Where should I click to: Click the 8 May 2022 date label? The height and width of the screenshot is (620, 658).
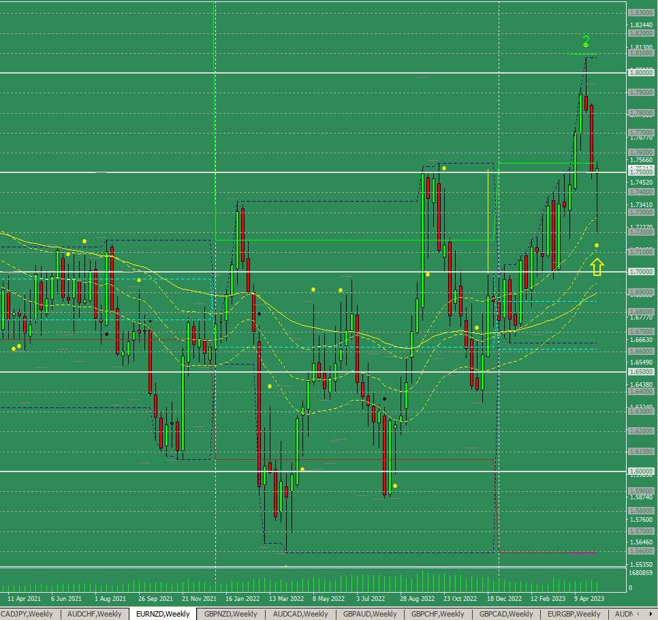pyautogui.click(x=328, y=599)
